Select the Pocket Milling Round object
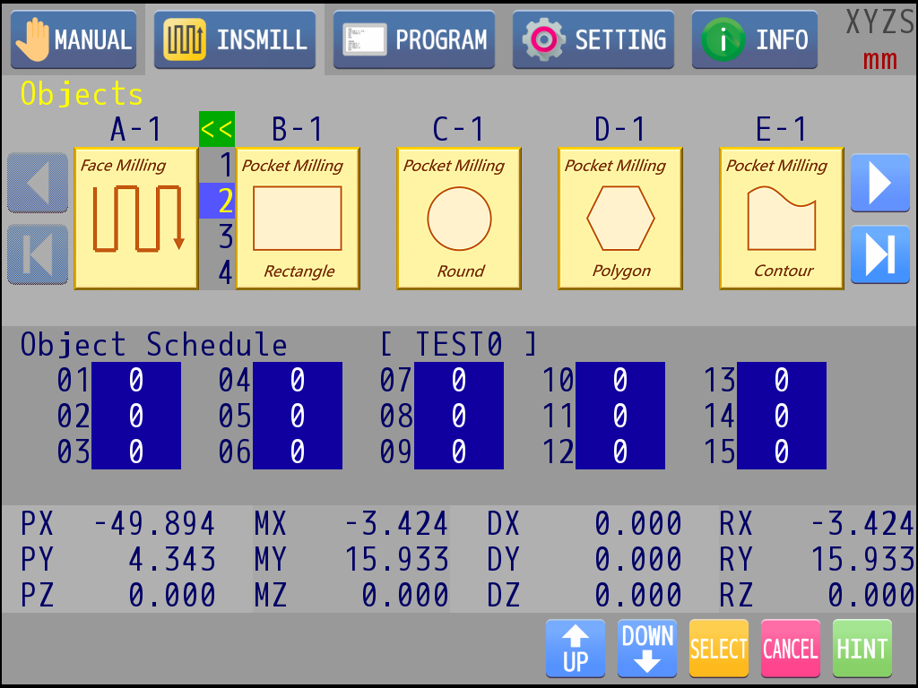 459,219
